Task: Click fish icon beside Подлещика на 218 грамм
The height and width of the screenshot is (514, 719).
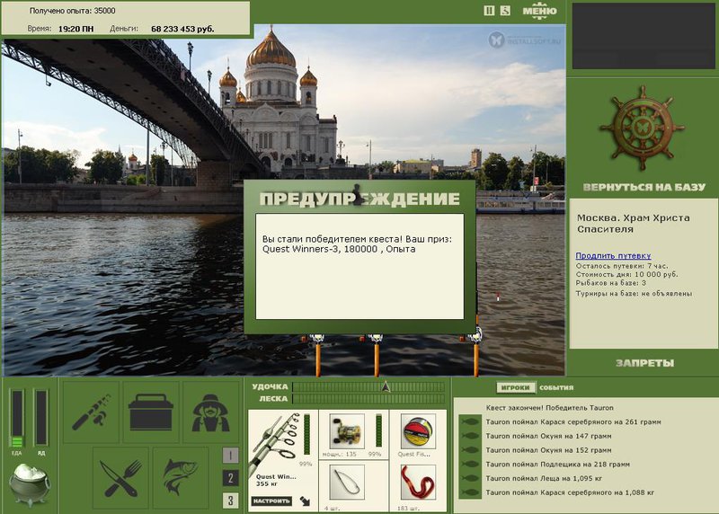Action: tap(470, 464)
